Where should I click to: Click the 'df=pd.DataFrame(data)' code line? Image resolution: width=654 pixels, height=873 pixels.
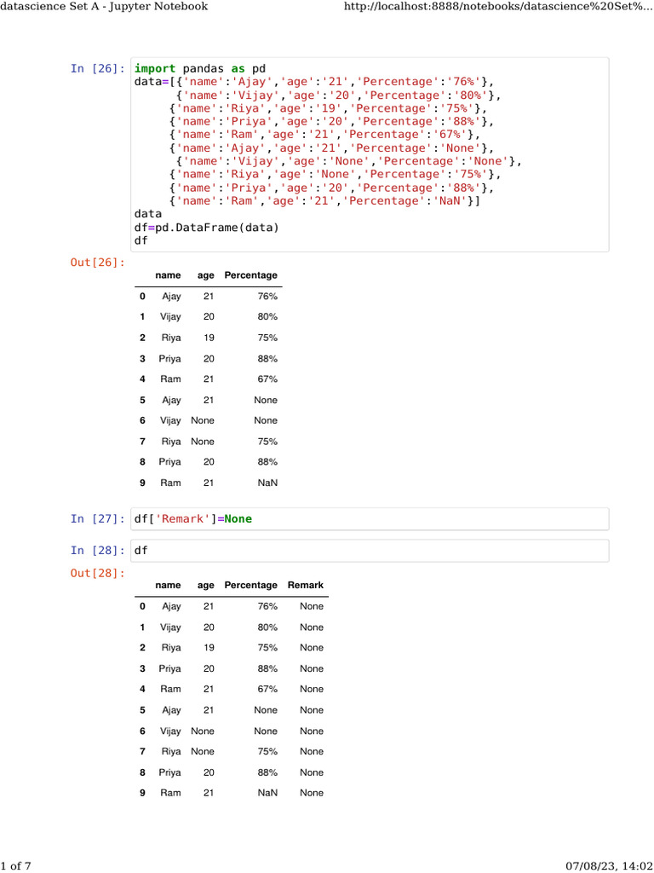point(206,227)
